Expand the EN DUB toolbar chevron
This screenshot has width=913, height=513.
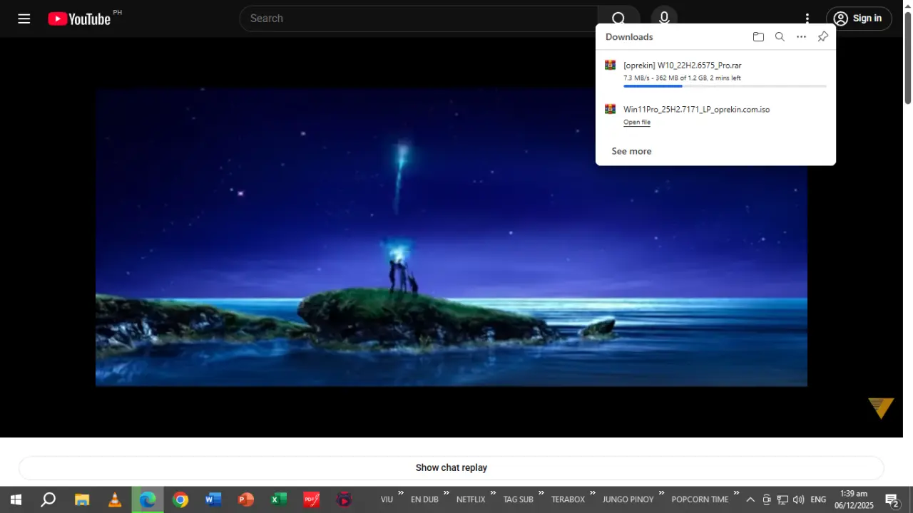coord(447,492)
